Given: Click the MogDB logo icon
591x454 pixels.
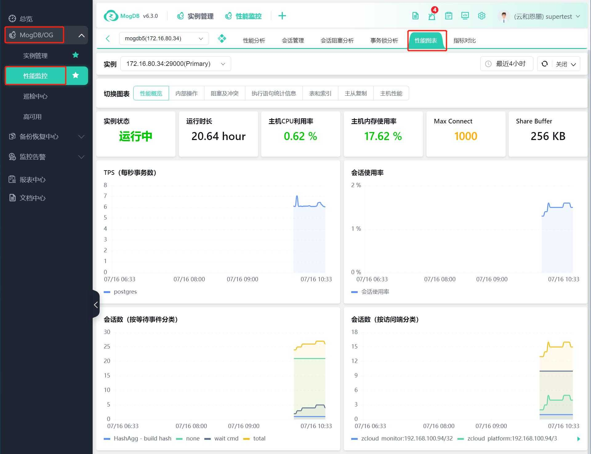Looking at the screenshot, I should [111, 16].
